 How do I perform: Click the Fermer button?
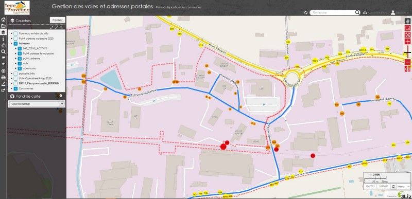click(x=57, y=20)
